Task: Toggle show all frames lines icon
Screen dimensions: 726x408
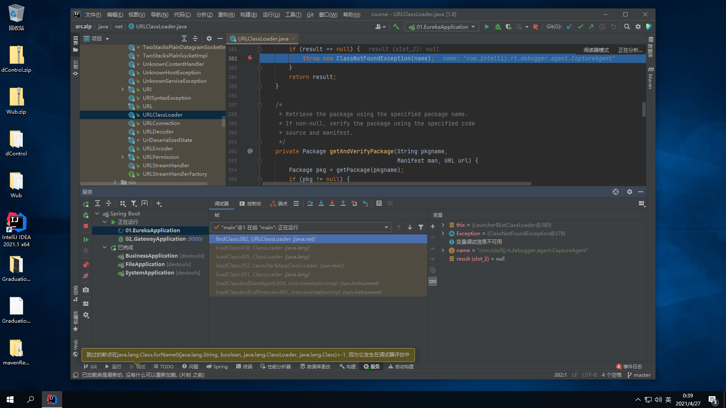Action: (x=296, y=203)
